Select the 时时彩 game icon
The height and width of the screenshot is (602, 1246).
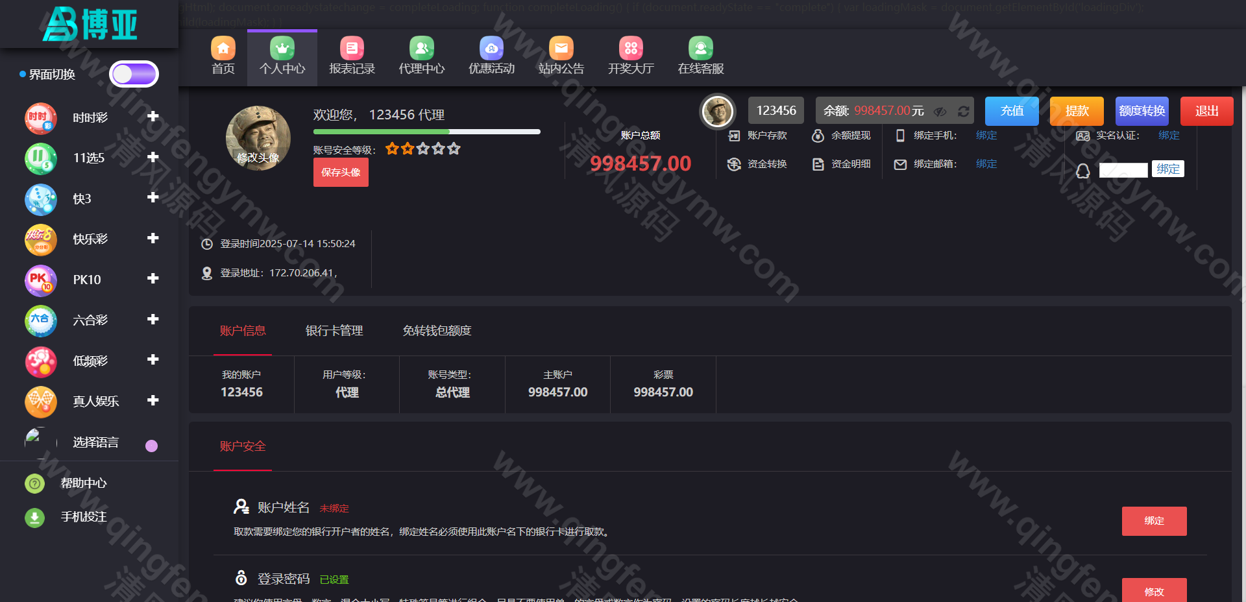tap(41, 118)
